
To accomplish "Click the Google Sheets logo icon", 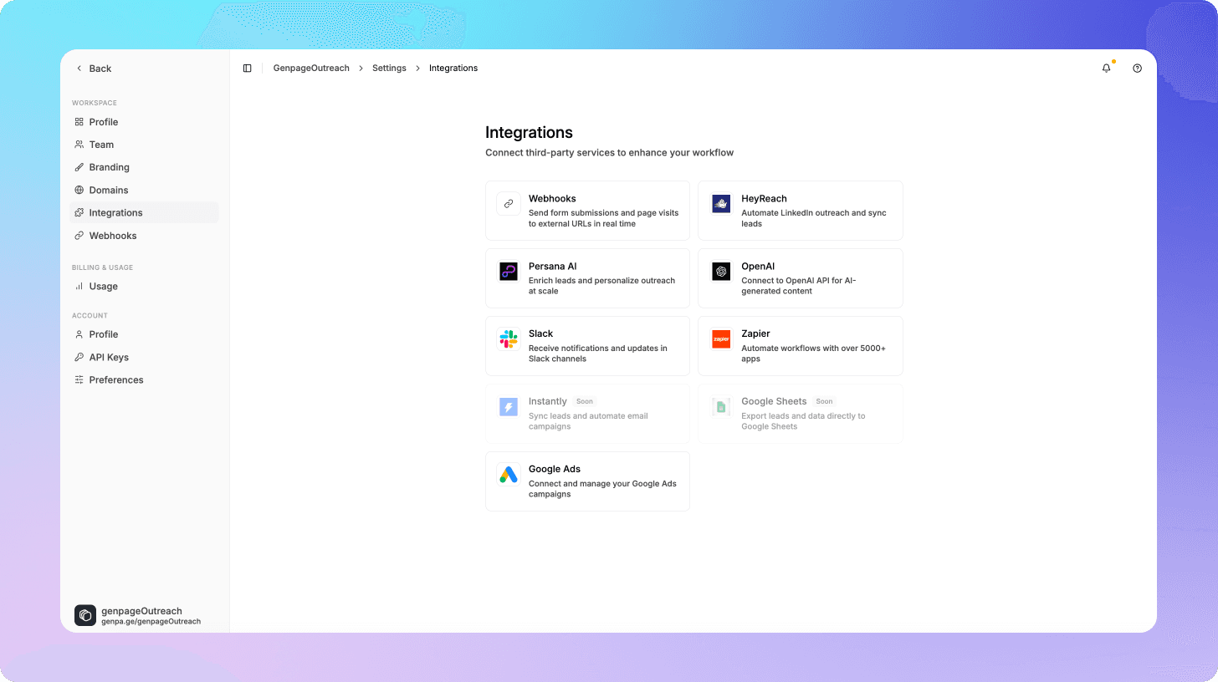I will click(x=721, y=407).
